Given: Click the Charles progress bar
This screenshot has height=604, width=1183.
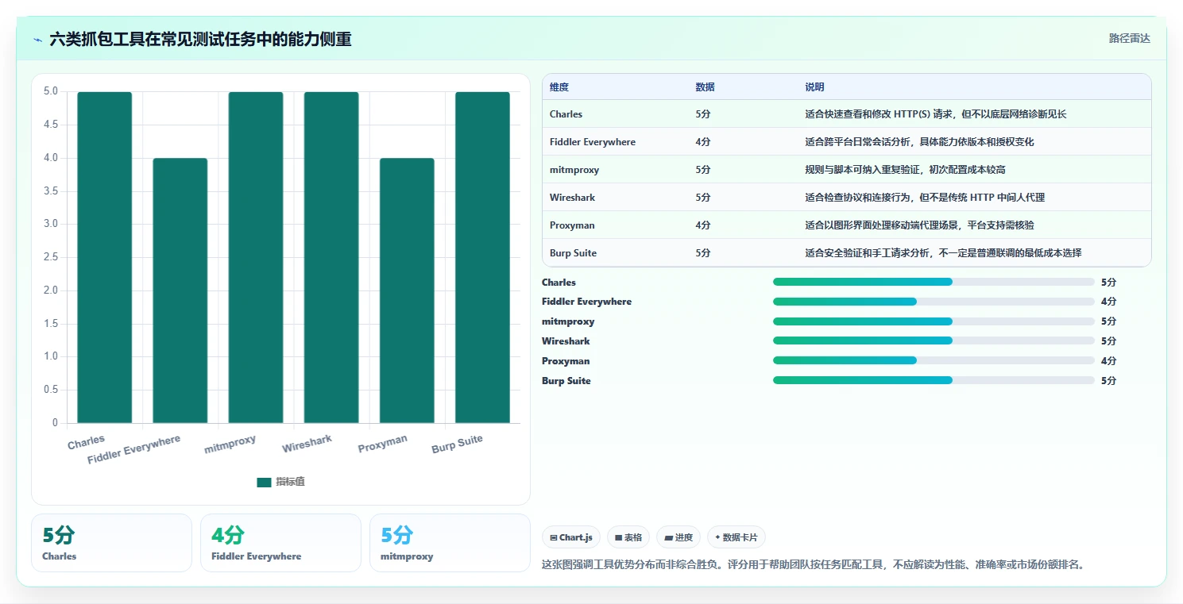Looking at the screenshot, I should tap(934, 282).
